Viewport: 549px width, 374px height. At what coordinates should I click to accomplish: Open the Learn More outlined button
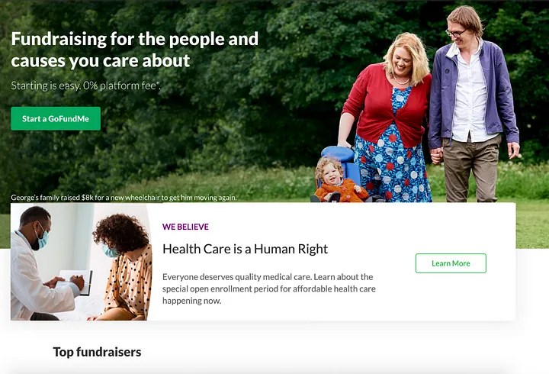click(451, 263)
